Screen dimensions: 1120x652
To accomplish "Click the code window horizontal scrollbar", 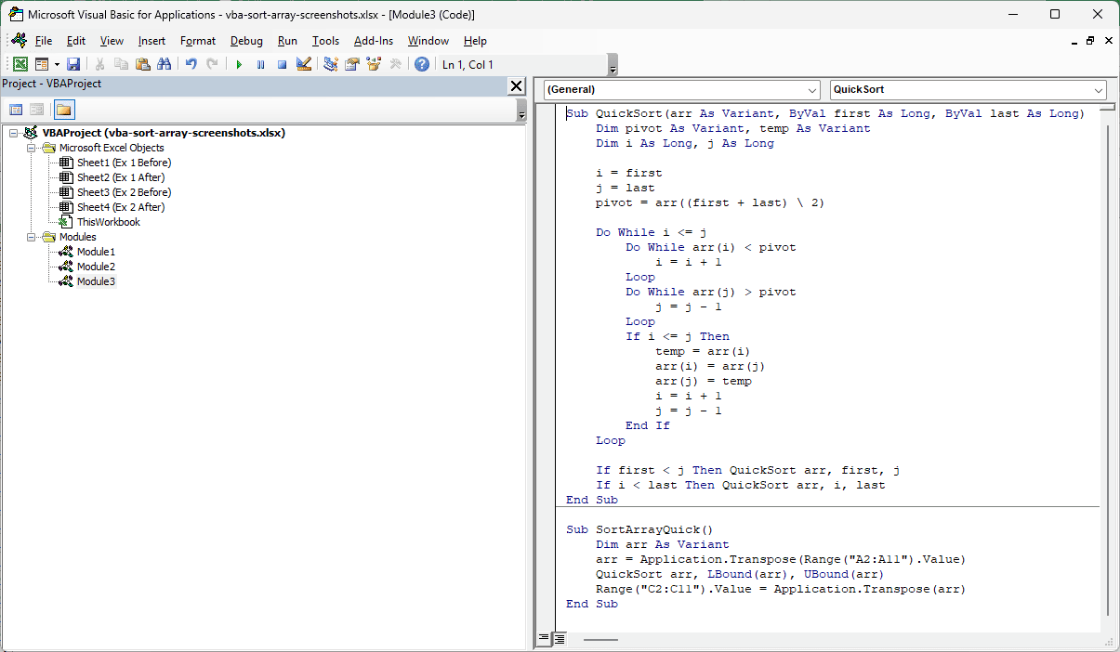I will (x=600, y=639).
